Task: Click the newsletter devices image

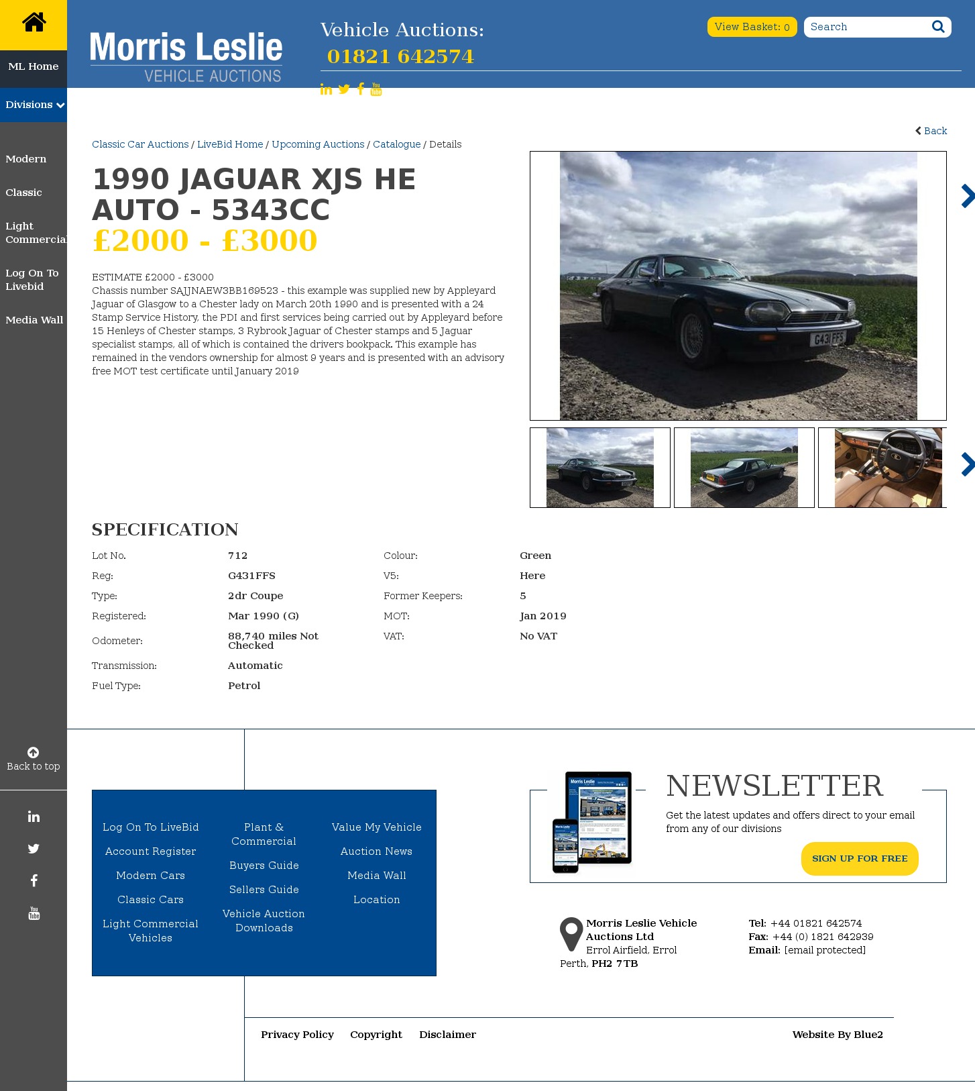Action: click(x=592, y=822)
